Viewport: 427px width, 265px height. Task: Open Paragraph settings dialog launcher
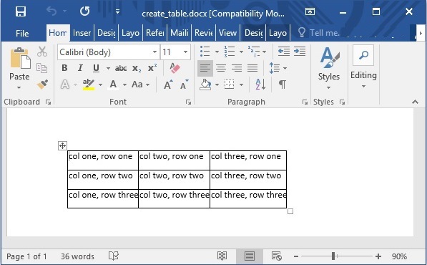pos(305,102)
